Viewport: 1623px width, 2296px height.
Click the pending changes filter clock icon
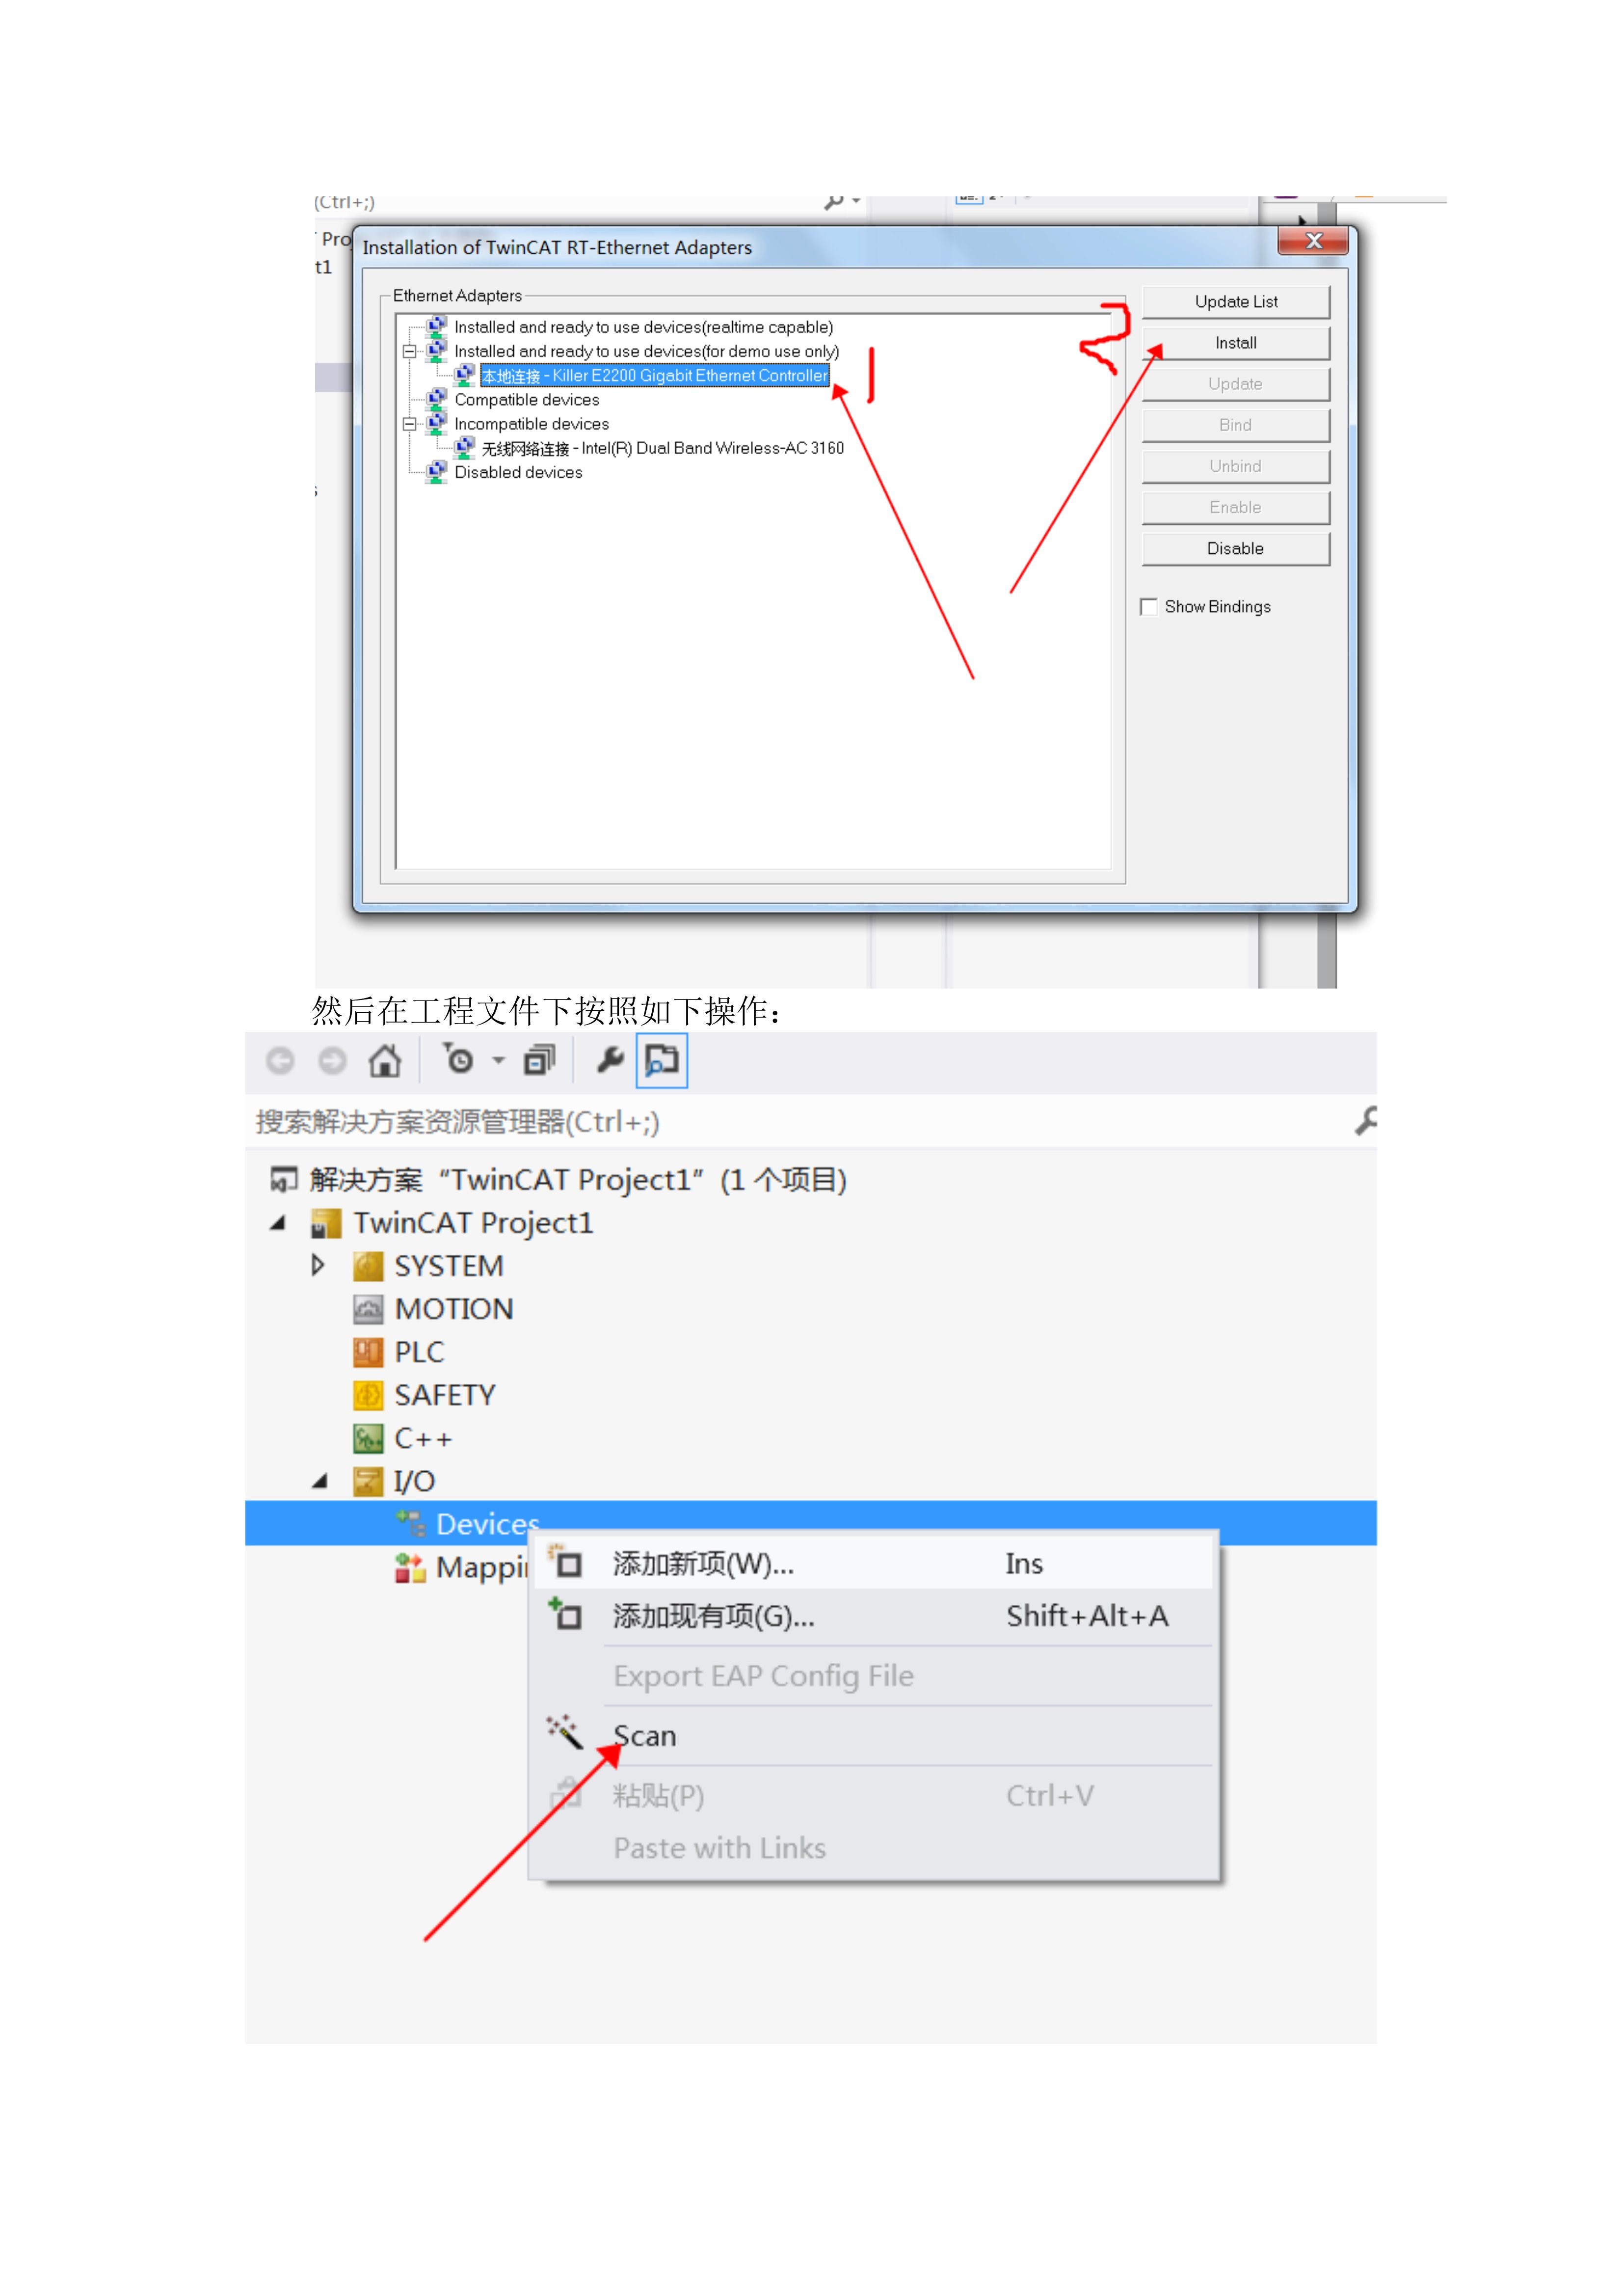[x=459, y=1059]
